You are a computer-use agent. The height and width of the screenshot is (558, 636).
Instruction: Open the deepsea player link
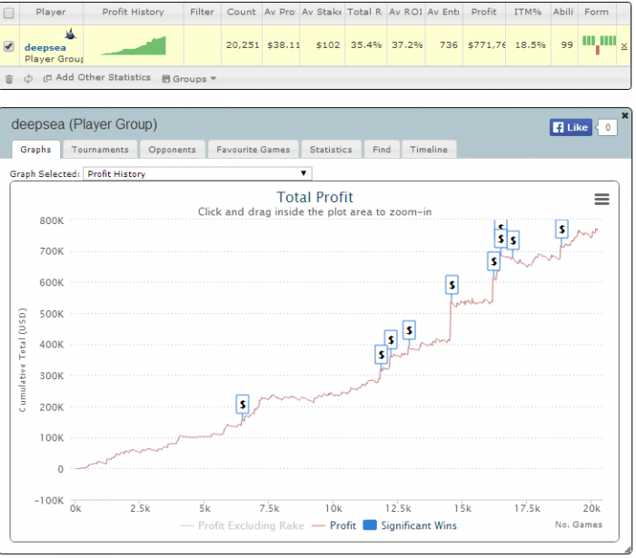coord(45,47)
